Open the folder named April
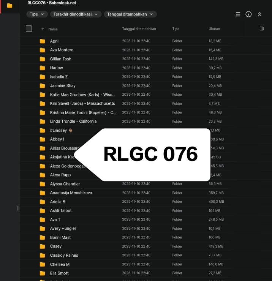 click(x=54, y=41)
